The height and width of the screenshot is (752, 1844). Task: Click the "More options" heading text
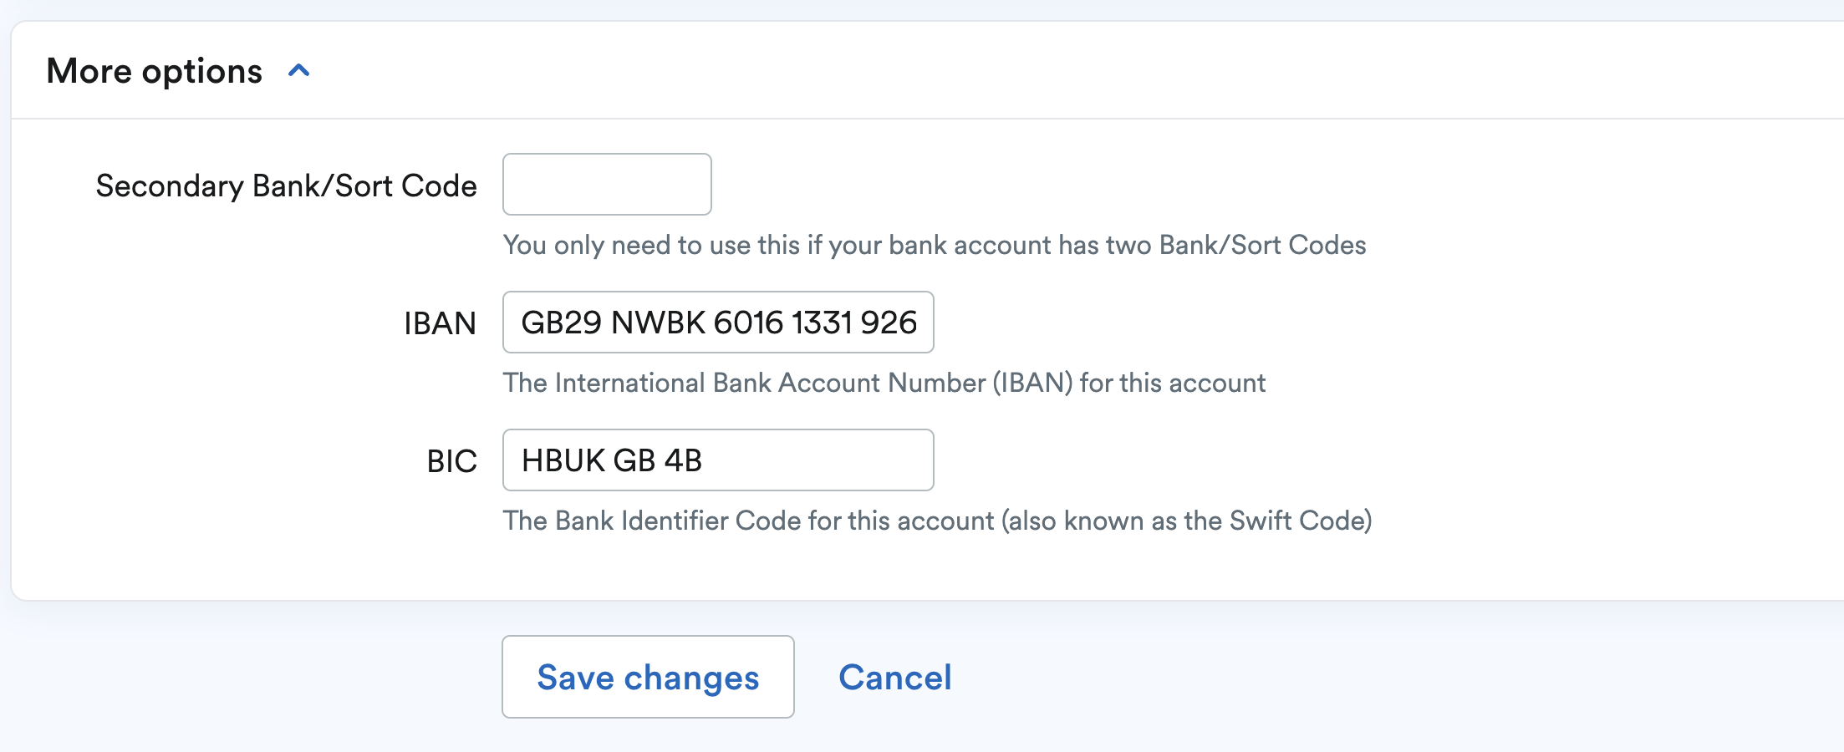click(155, 71)
